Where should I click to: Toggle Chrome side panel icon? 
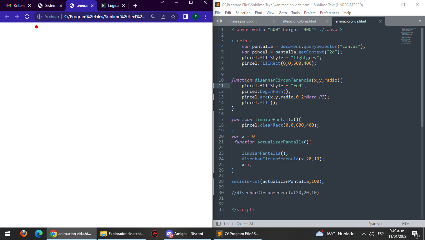click(186, 17)
